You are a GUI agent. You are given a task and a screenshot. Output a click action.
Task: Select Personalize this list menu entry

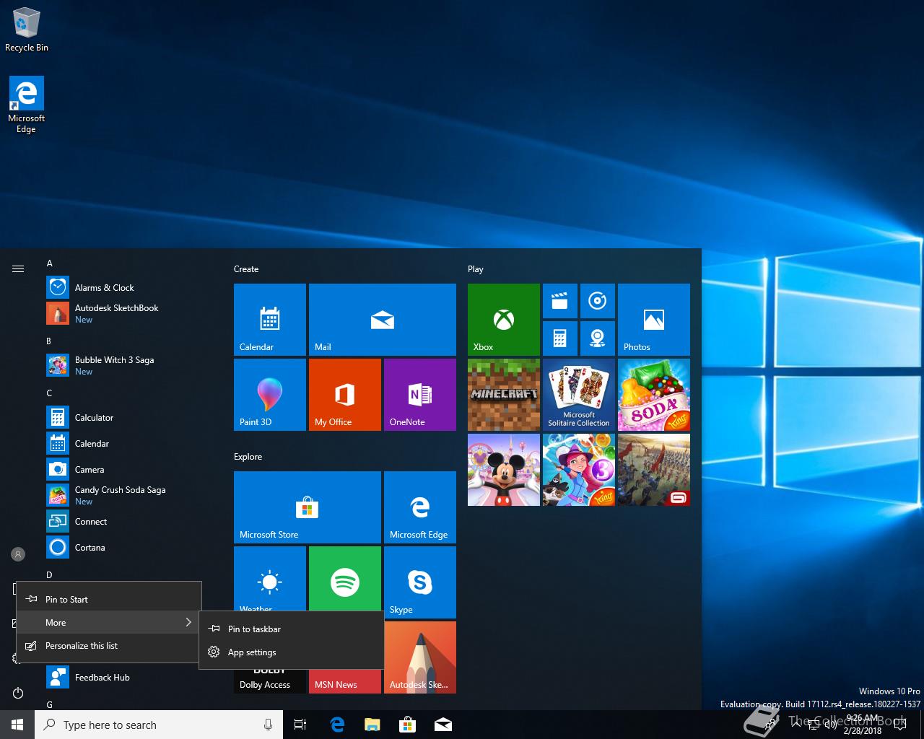click(108, 645)
